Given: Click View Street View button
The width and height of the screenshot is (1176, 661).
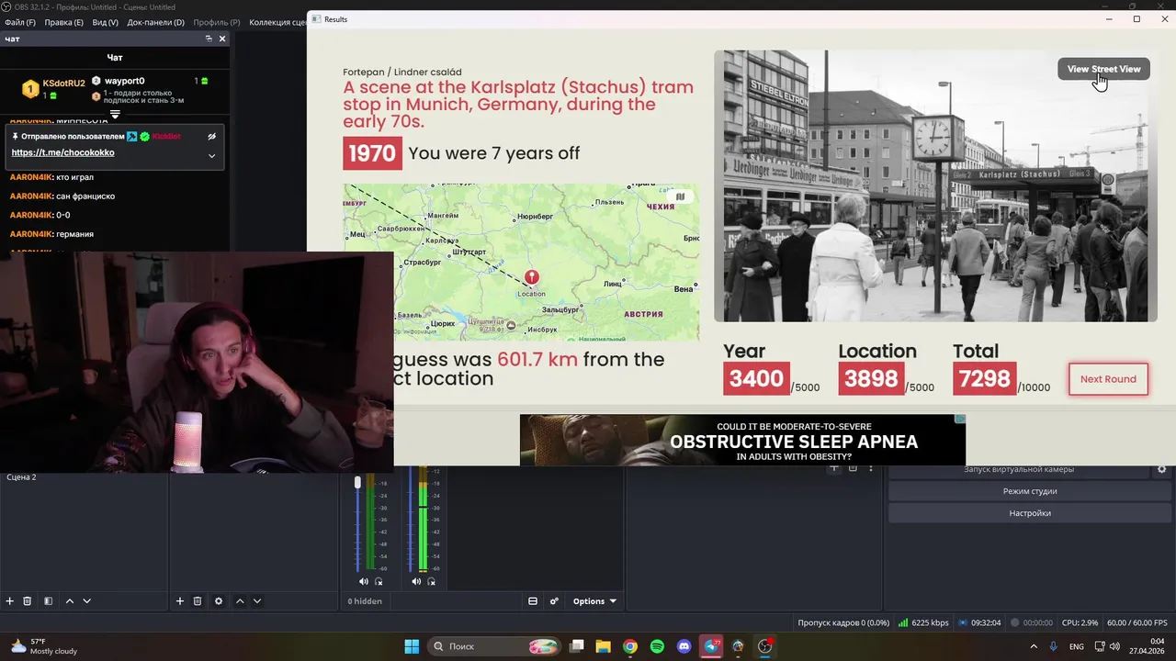Looking at the screenshot, I should coord(1103,69).
